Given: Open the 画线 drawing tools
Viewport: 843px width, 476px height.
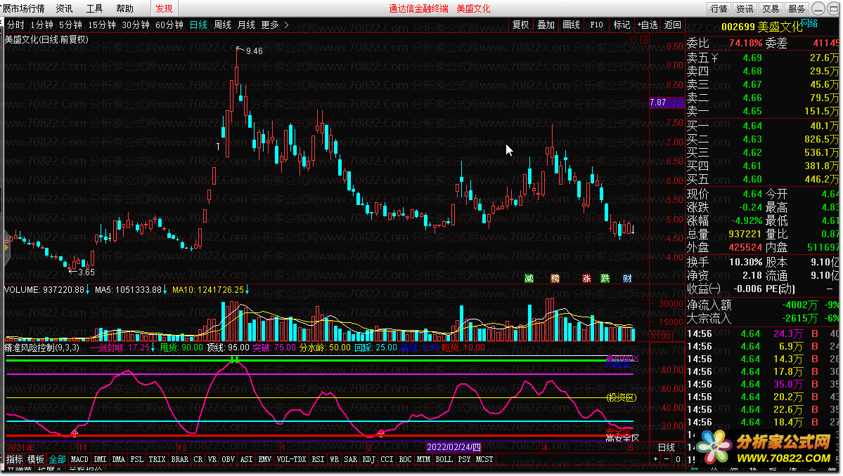Looking at the screenshot, I should [x=571, y=25].
